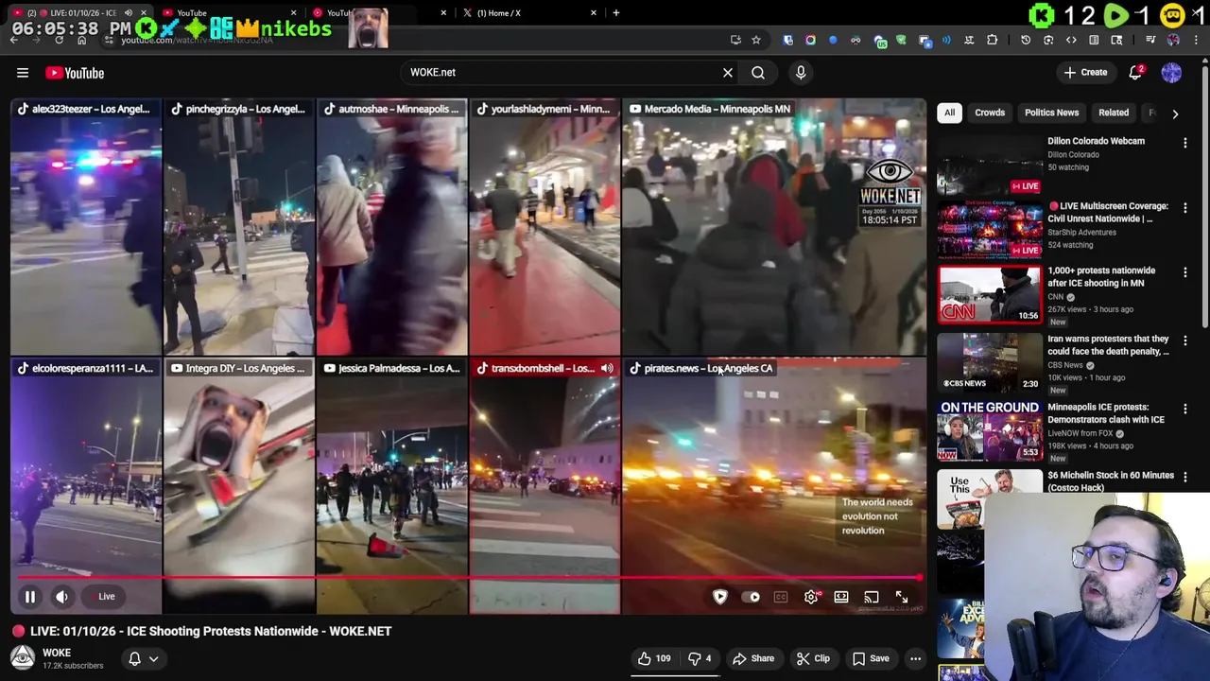The height and width of the screenshot is (681, 1210).
Task: Share this live stream
Action: pos(753,658)
